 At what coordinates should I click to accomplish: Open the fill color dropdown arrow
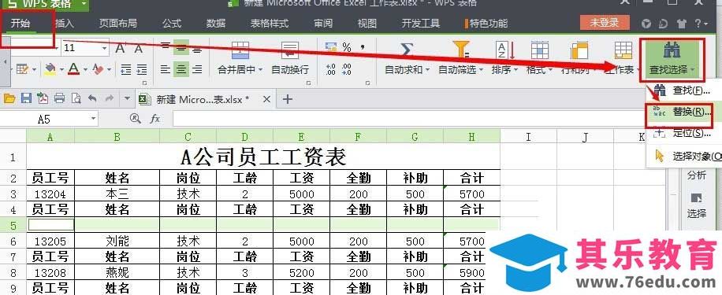click(x=61, y=70)
